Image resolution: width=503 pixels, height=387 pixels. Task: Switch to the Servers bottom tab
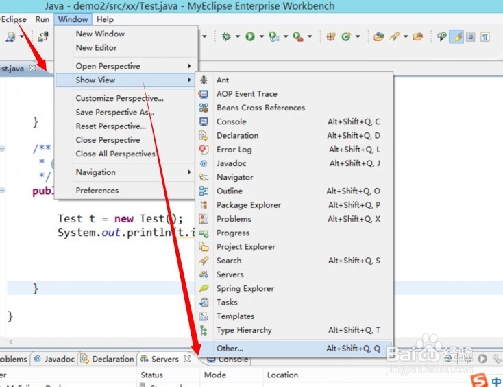tap(165, 359)
